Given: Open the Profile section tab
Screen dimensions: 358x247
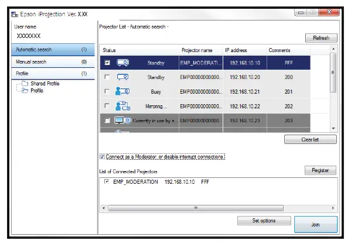Looking at the screenshot, I should pos(53,73).
